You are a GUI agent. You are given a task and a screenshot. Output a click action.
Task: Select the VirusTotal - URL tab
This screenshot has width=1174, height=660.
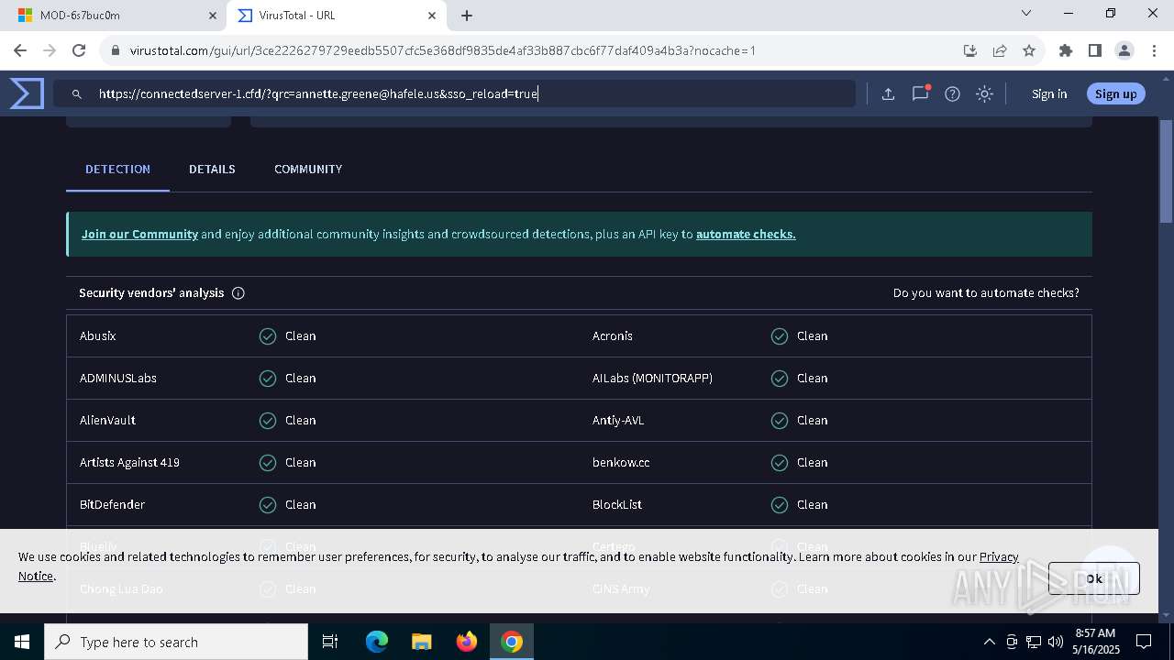coord(337,16)
